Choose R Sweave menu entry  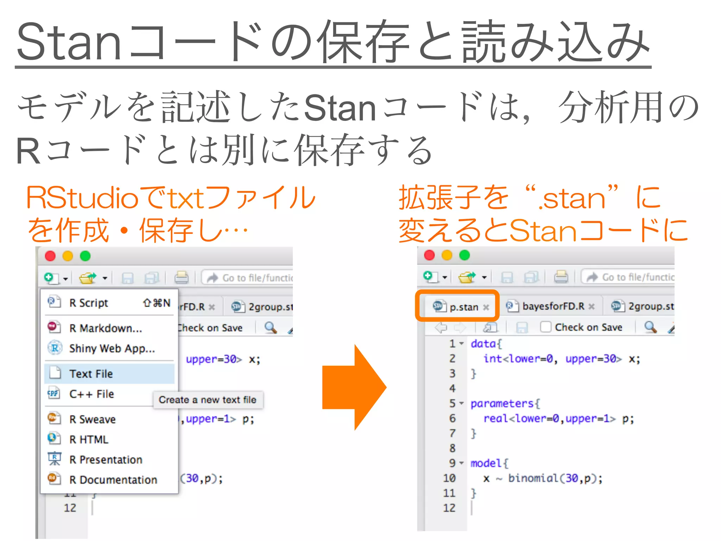(109, 419)
